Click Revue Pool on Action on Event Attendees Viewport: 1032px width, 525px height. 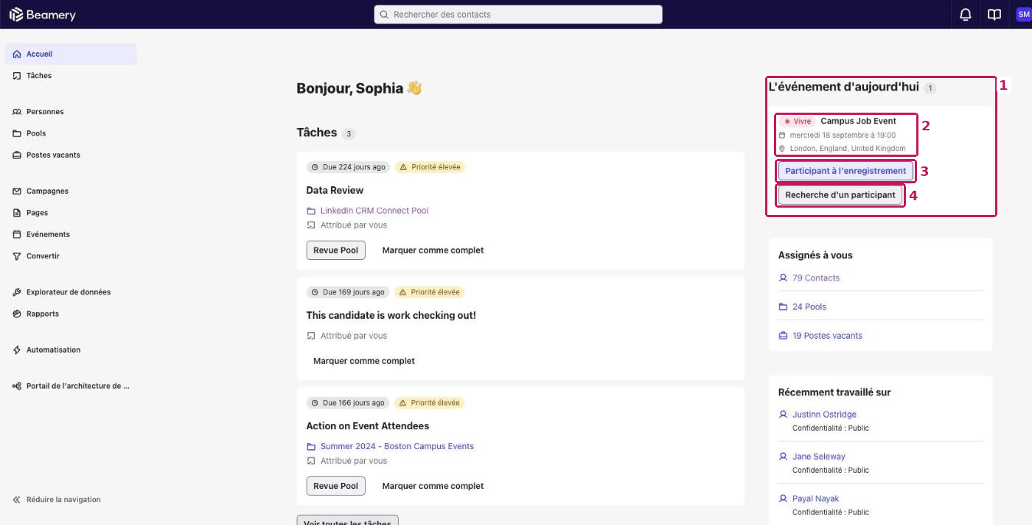point(335,486)
